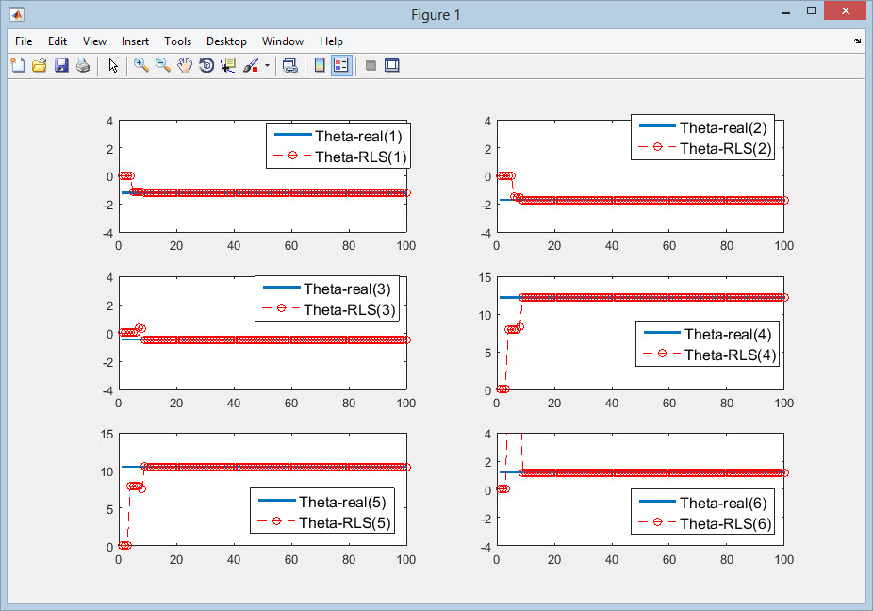This screenshot has height=611, width=873.
Task: Save the figure with the floppy disk icon
Action: (61, 65)
